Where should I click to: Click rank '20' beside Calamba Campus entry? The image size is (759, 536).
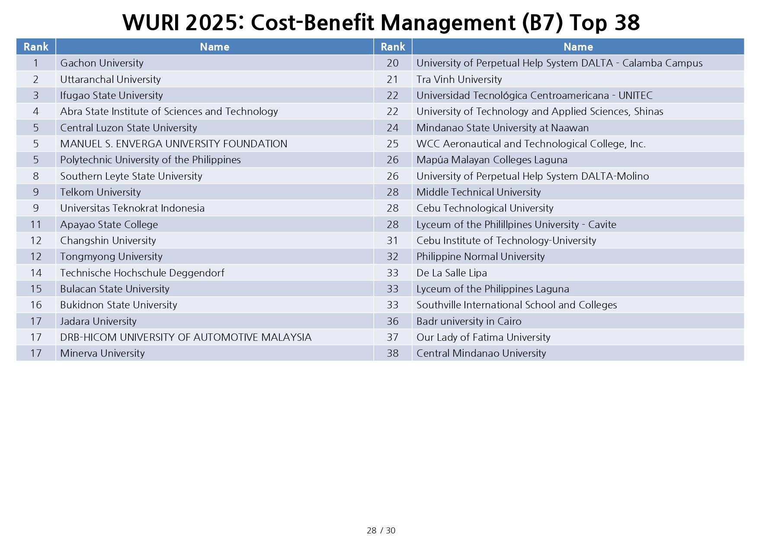[393, 63]
